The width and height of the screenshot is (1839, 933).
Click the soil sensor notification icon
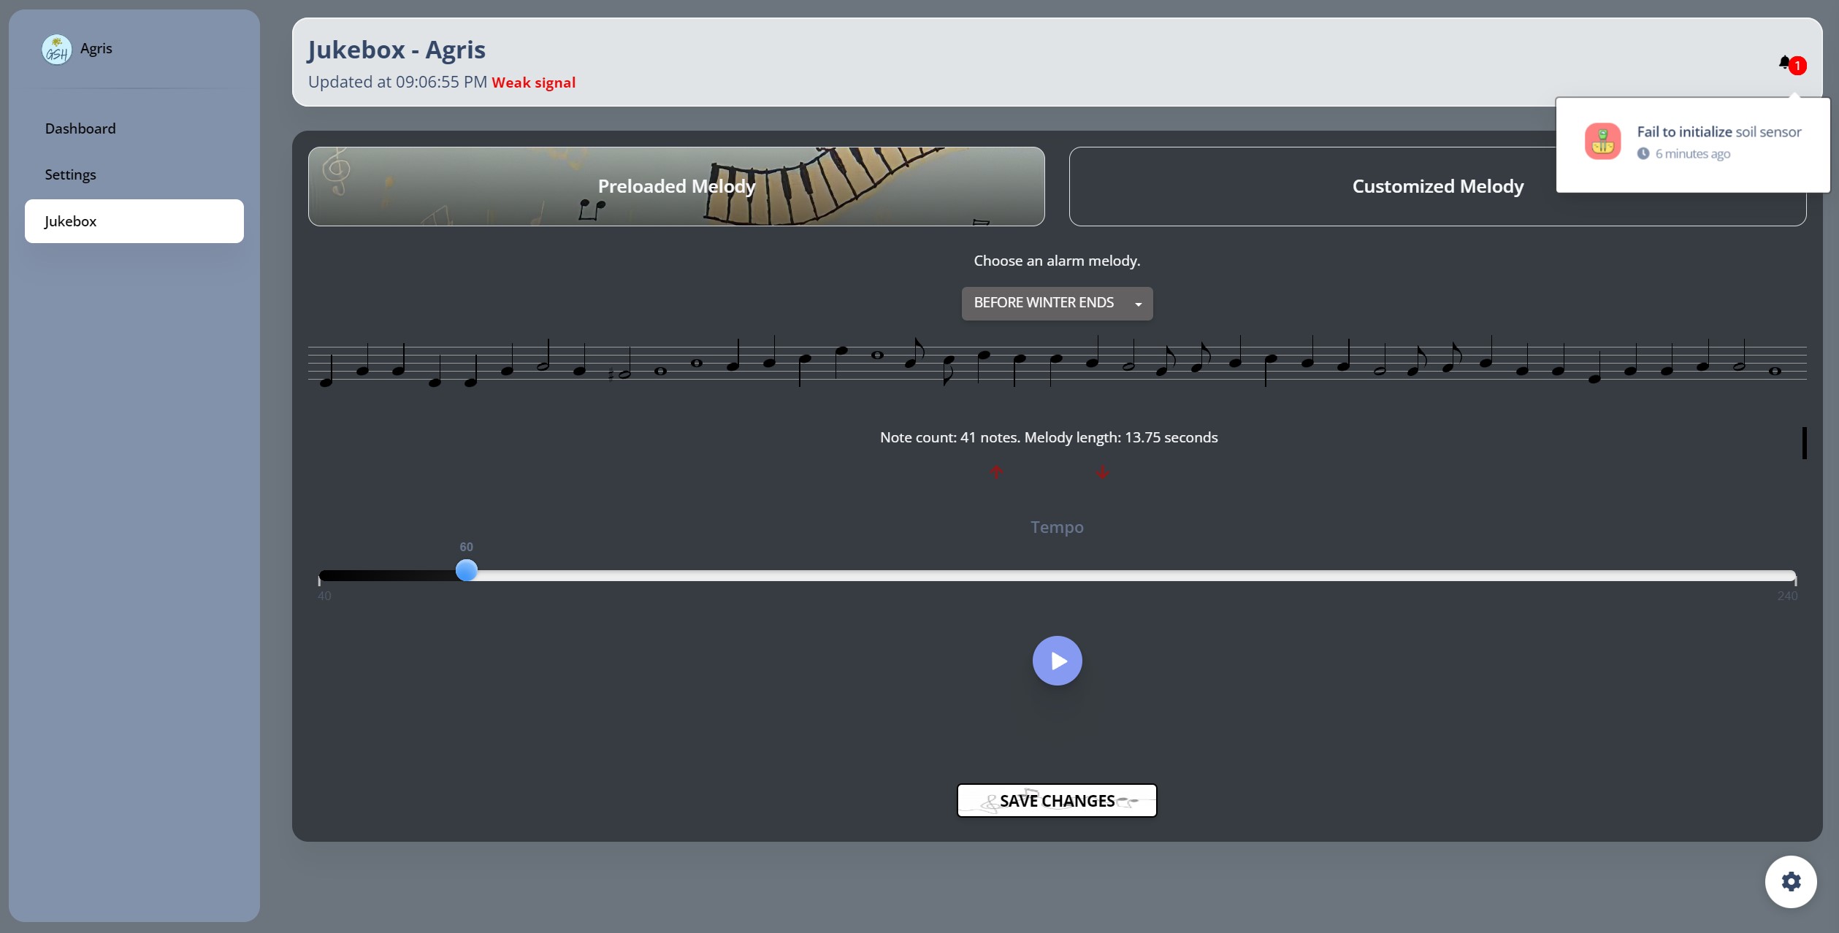click(1602, 141)
